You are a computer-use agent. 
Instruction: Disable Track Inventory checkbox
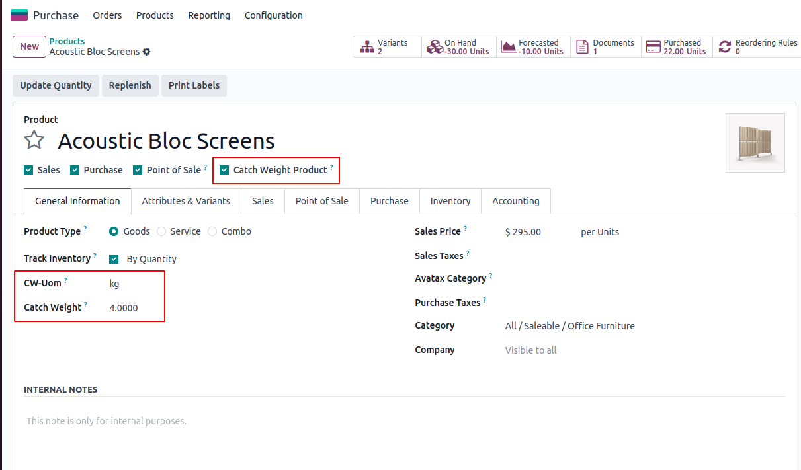[x=114, y=259]
